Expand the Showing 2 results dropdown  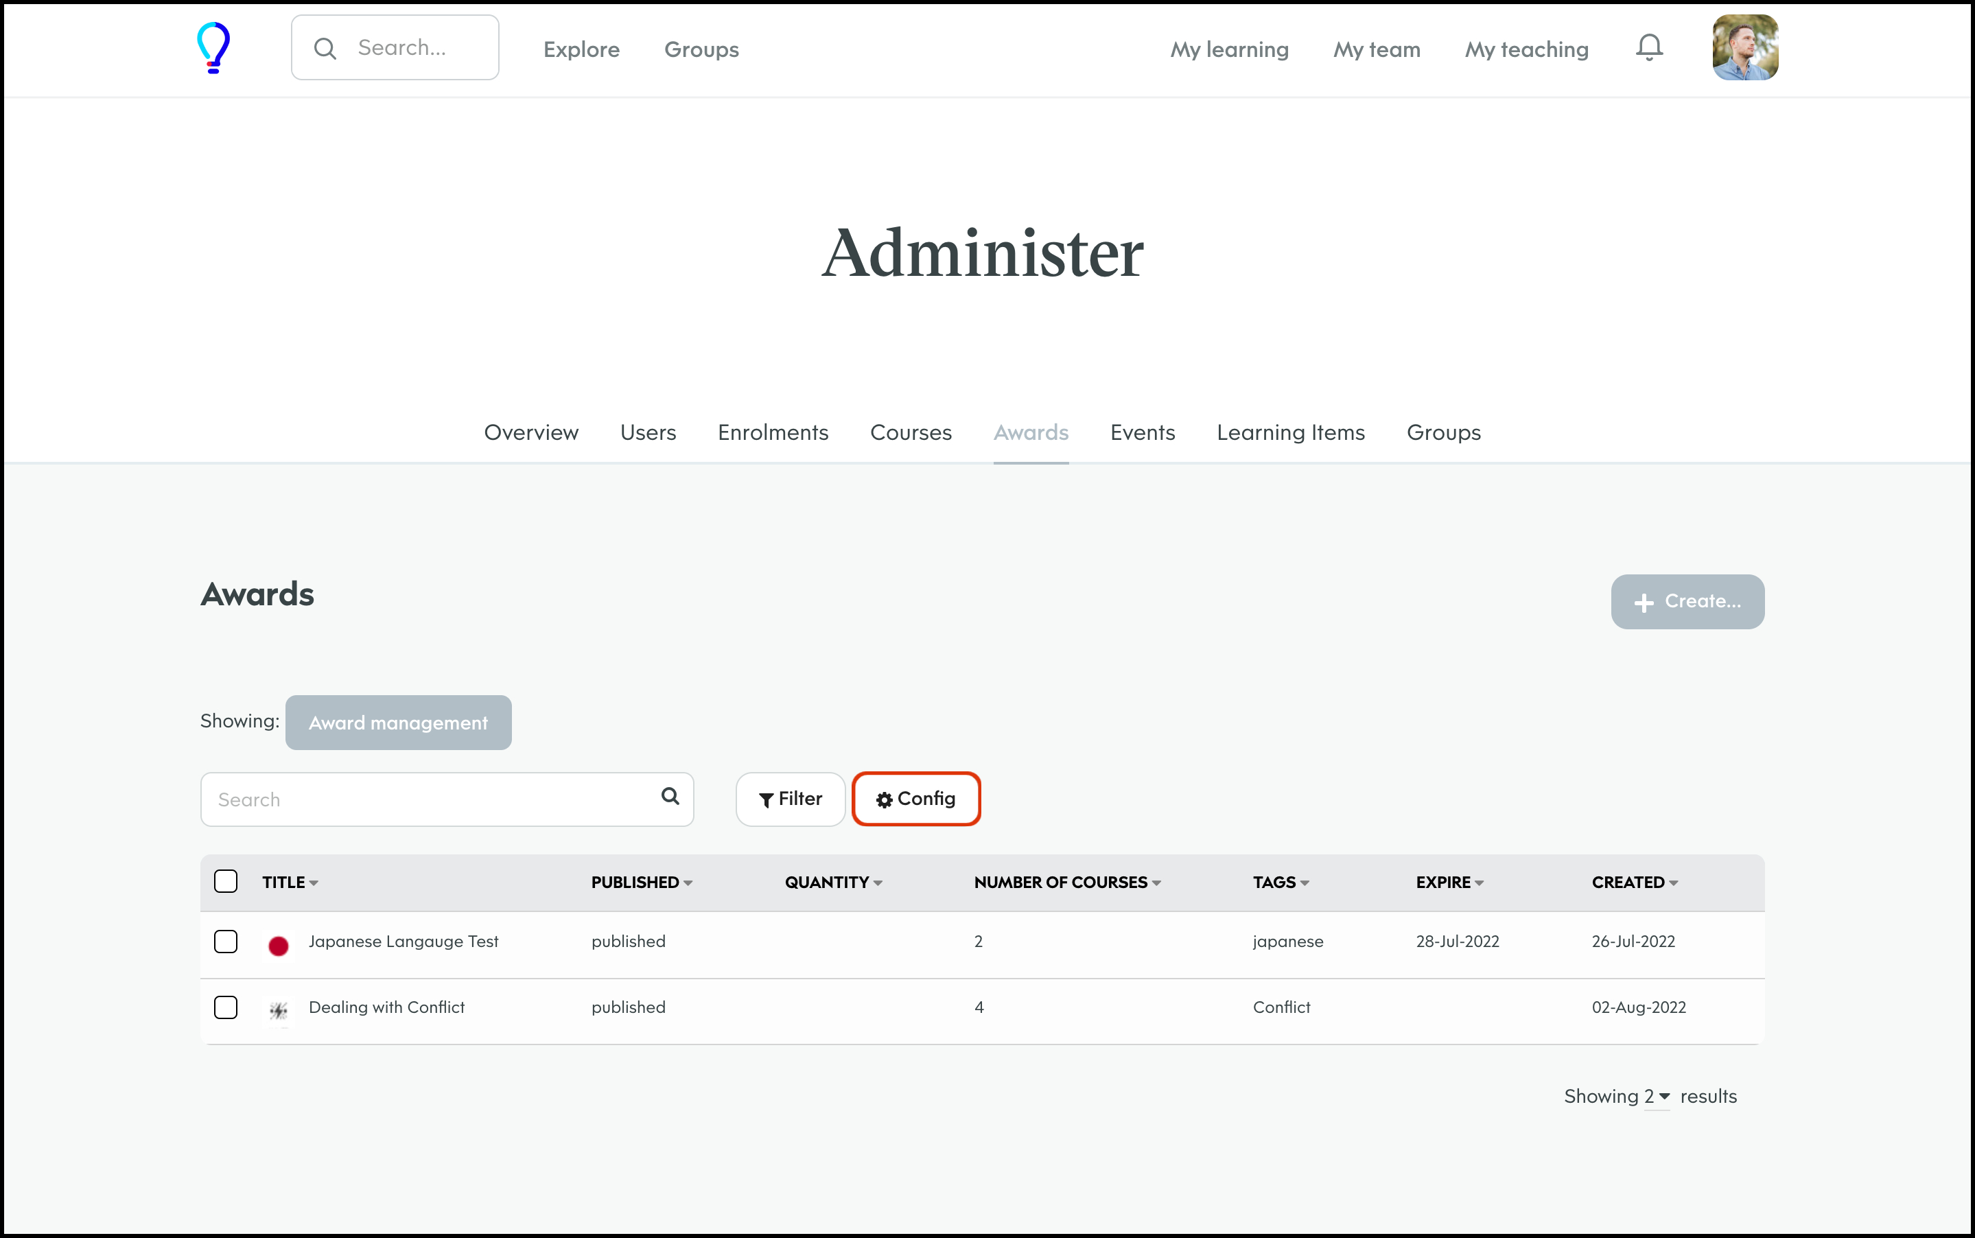click(x=1657, y=1097)
